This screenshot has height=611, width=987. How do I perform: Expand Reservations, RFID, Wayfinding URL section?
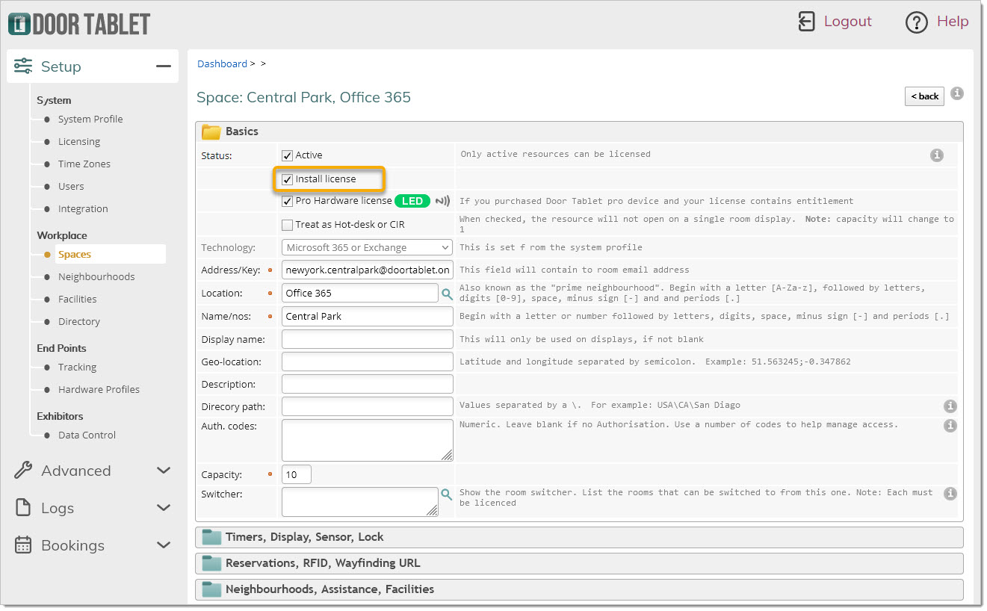(x=579, y=563)
